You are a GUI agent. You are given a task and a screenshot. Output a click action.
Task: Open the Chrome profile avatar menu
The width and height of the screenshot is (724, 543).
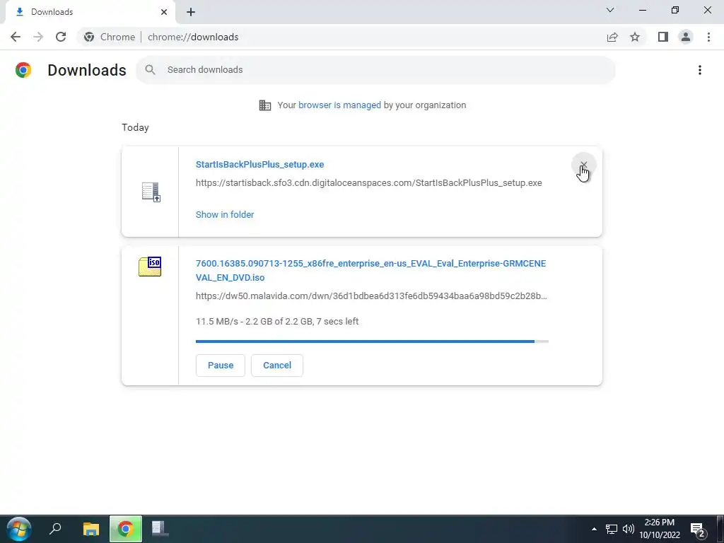(686, 37)
